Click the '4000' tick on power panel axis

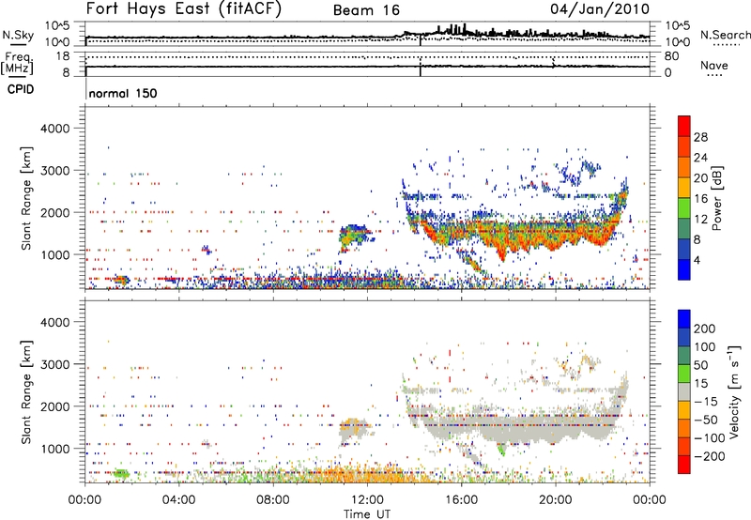click(x=54, y=129)
